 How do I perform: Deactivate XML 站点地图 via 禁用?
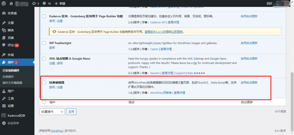point(60,63)
